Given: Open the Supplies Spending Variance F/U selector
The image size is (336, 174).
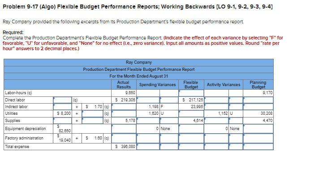Looking at the screenshot, I should click(x=169, y=121).
